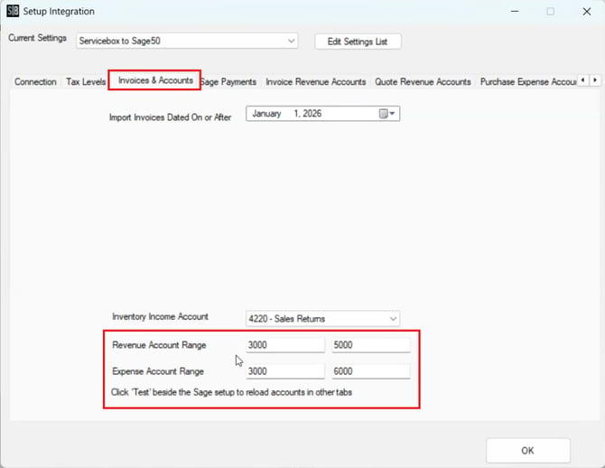Click the Revenue Account Range end field 5000
This screenshot has width=605, height=468.
(371, 345)
